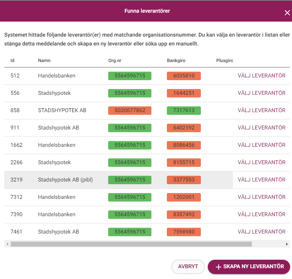This screenshot has height=279, width=292.
Task: Click the Handelsbanken name in row 512
Action: [x=57, y=76]
